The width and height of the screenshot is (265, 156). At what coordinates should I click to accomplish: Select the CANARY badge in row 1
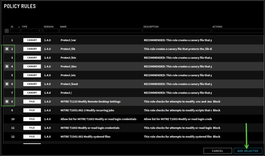[x=32, y=40]
